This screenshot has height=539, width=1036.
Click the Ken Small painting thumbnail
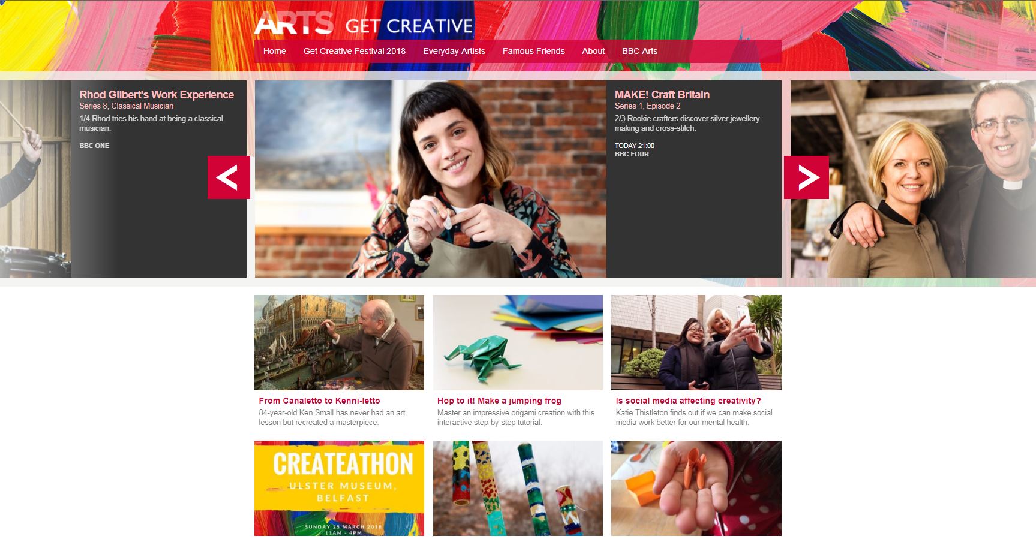click(339, 342)
